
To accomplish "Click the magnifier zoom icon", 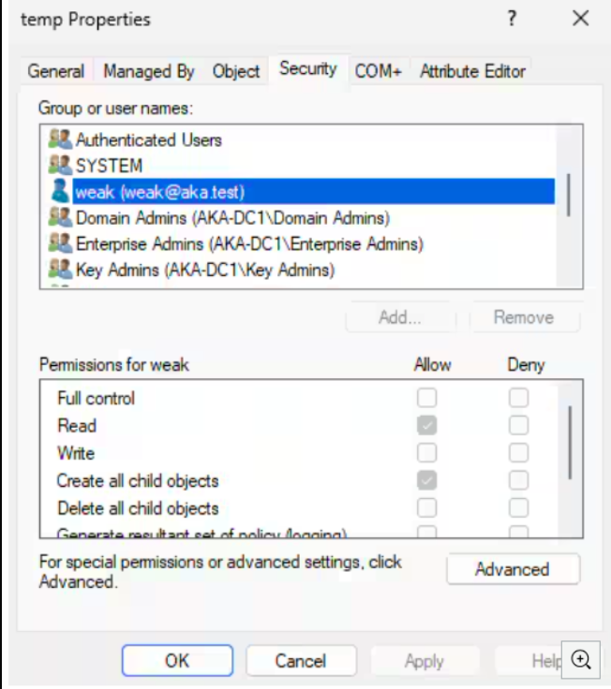I will [x=581, y=660].
